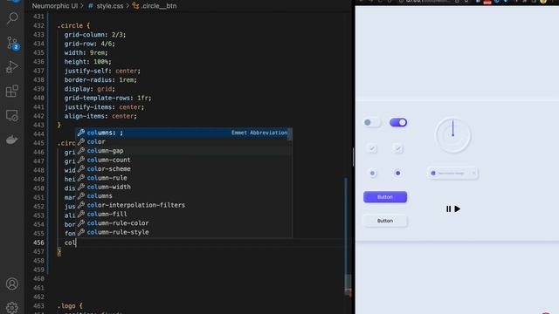Click the '.circle {' selector line

click(73, 25)
